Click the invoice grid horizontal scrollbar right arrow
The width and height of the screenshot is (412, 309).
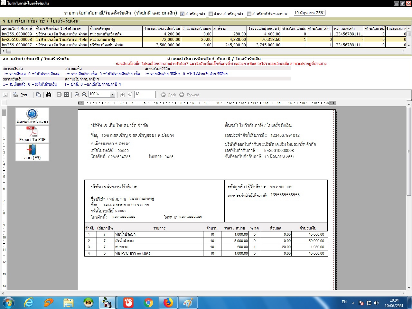tap(403, 51)
